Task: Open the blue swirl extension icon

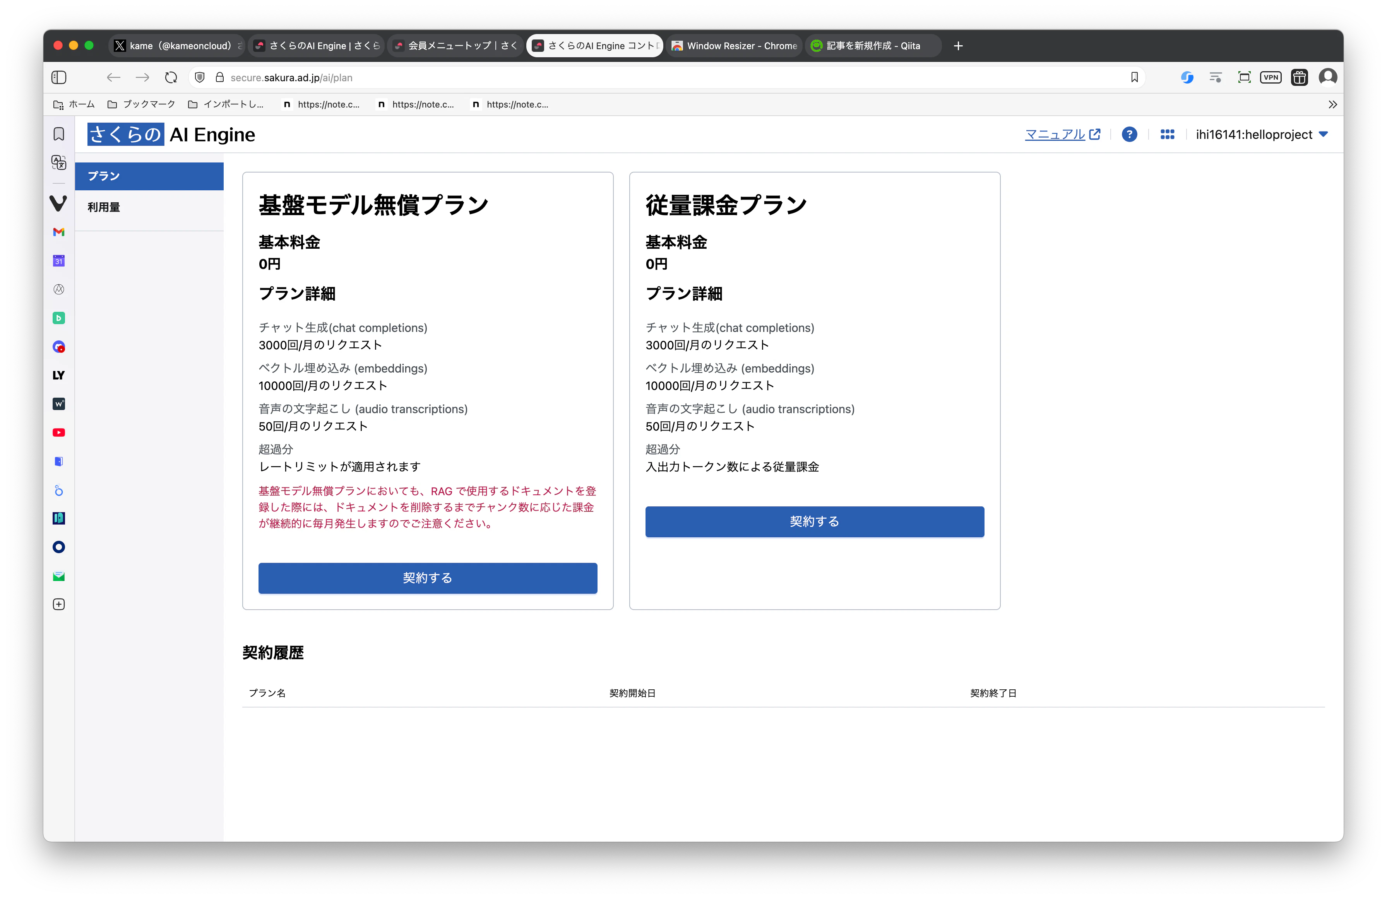Action: pos(1187,77)
